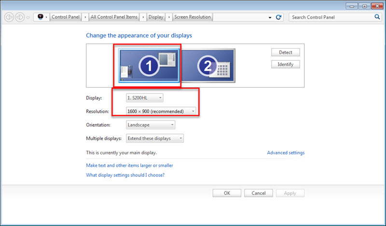This screenshot has width=386, height=226.
Task: Expand the chevron after the root icon
Action: click(46, 17)
